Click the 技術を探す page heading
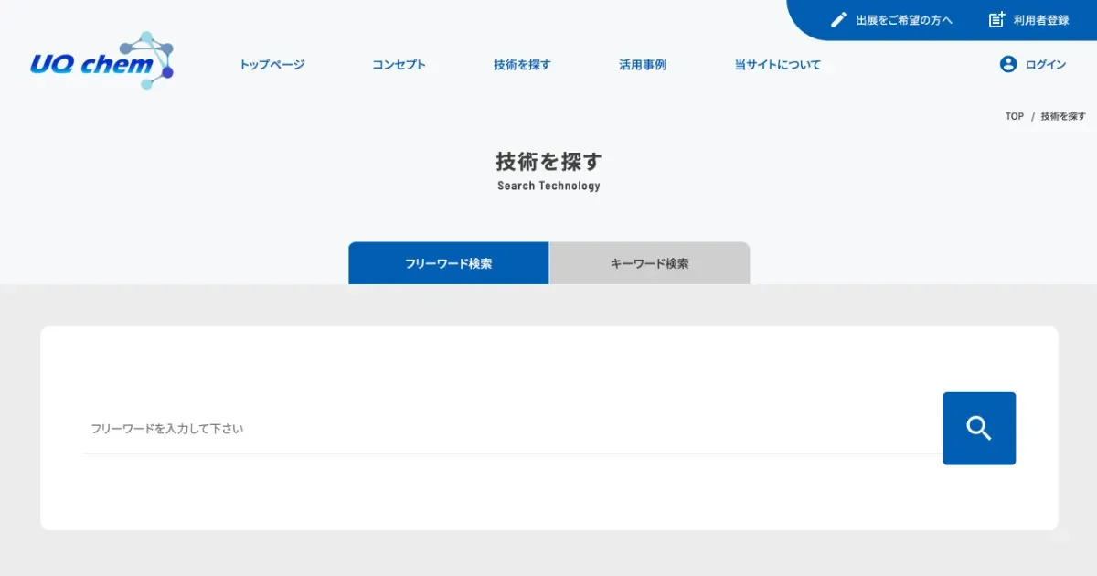 tap(549, 161)
